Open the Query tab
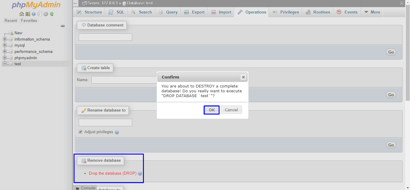 pyautogui.click(x=168, y=12)
